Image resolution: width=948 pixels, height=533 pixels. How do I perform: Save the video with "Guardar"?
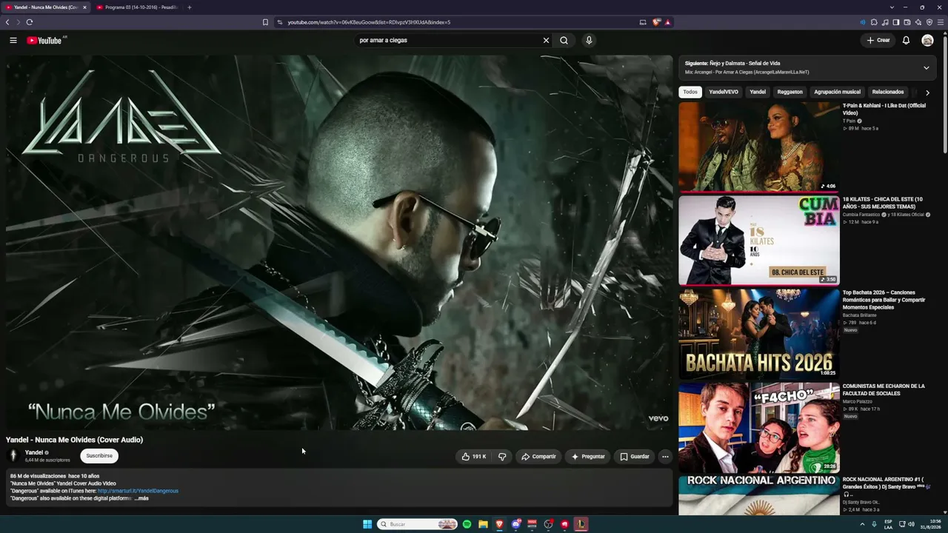coord(635,457)
